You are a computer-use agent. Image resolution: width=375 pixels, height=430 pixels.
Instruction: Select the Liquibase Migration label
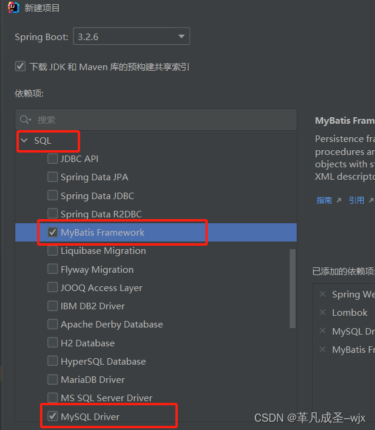(x=104, y=251)
